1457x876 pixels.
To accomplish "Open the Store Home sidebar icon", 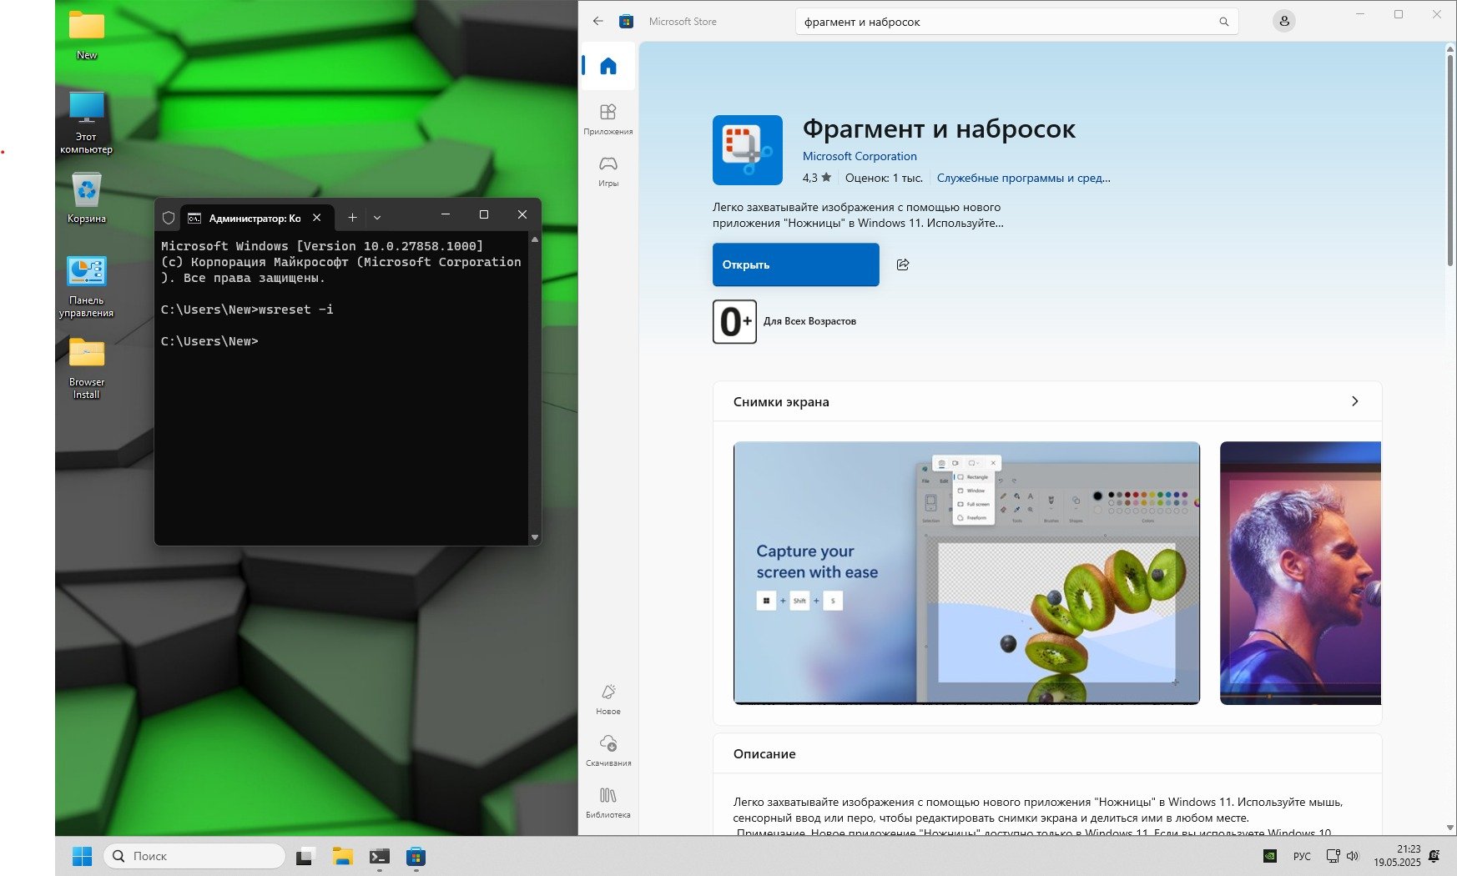I will pyautogui.click(x=608, y=67).
